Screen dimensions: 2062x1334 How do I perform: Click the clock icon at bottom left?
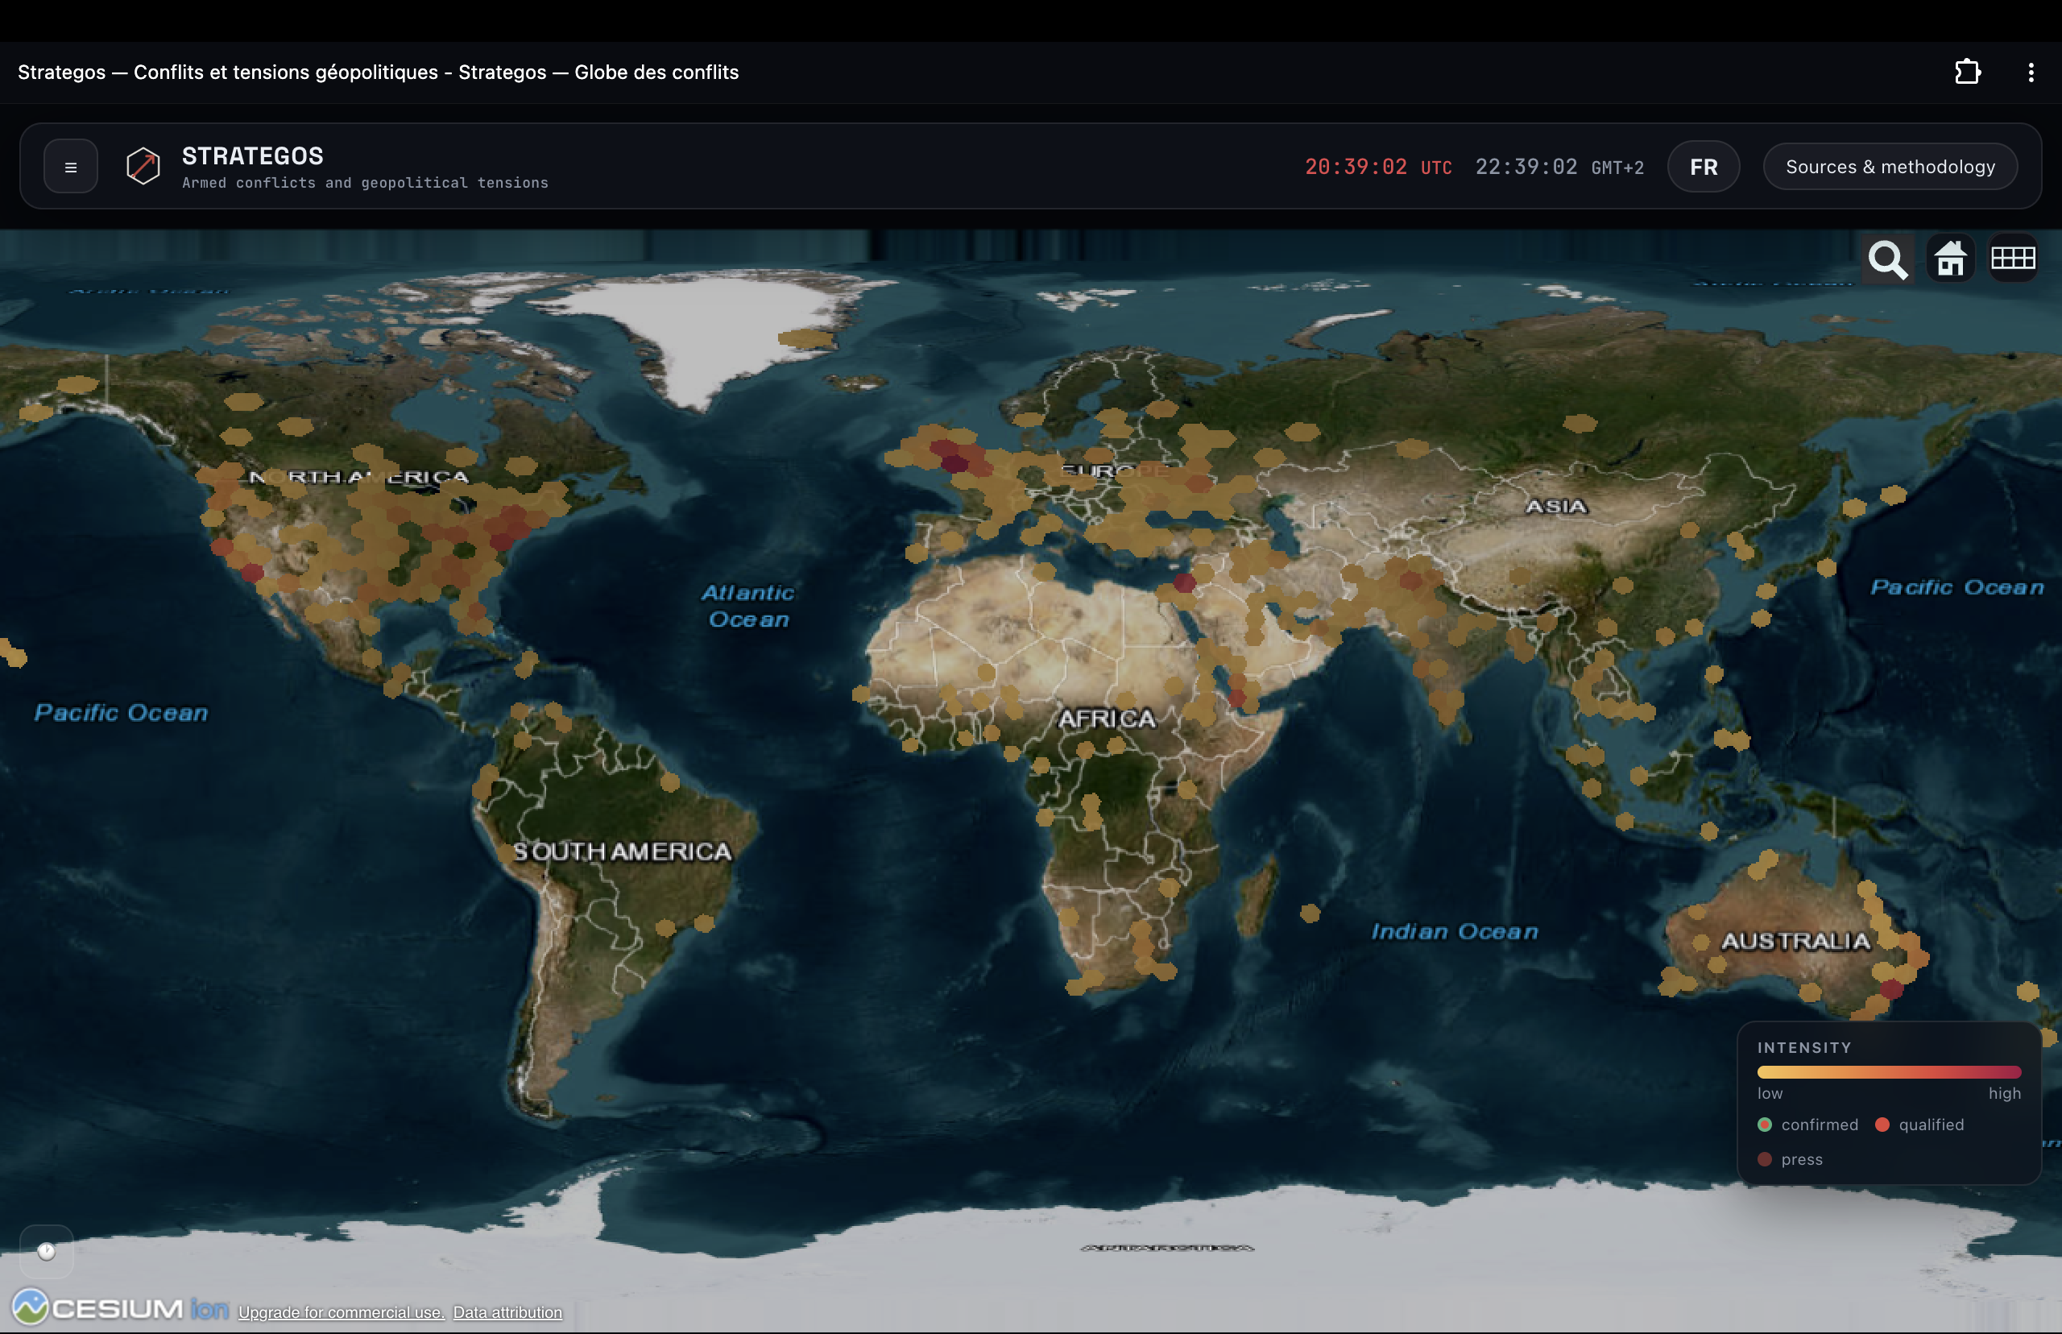pyautogui.click(x=47, y=1251)
